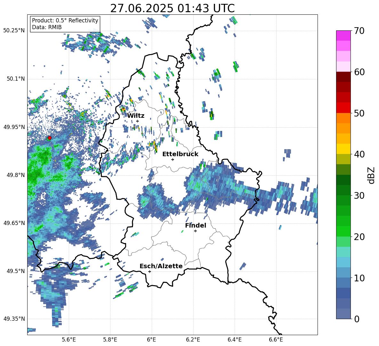Click the 49.35°N latitude label
379x346 pixels.
[14, 319]
